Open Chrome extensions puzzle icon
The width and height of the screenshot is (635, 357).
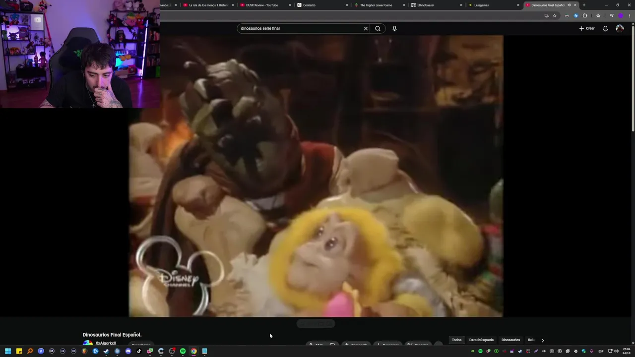pos(585,15)
